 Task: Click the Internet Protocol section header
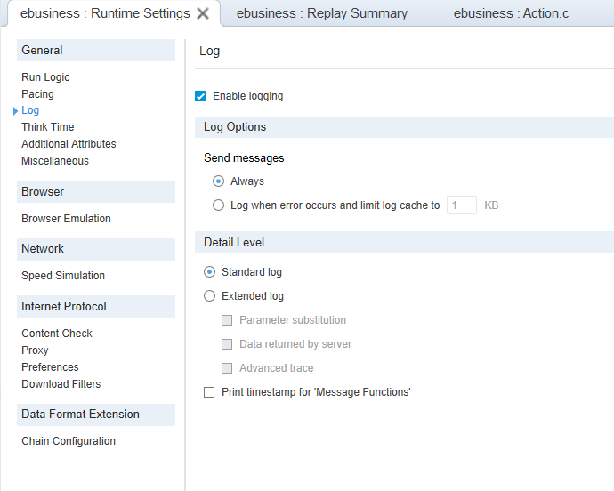[96, 306]
